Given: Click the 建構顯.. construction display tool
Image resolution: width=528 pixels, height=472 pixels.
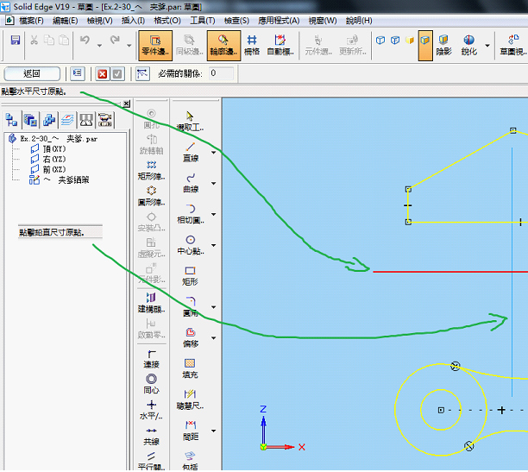Looking at the screenshot, I should (151, 303).
